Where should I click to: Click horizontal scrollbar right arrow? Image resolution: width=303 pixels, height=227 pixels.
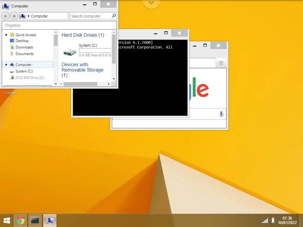pos(109,84)
